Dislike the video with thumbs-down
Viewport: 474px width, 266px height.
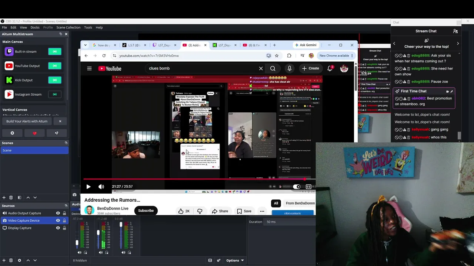tap(200, 211)
